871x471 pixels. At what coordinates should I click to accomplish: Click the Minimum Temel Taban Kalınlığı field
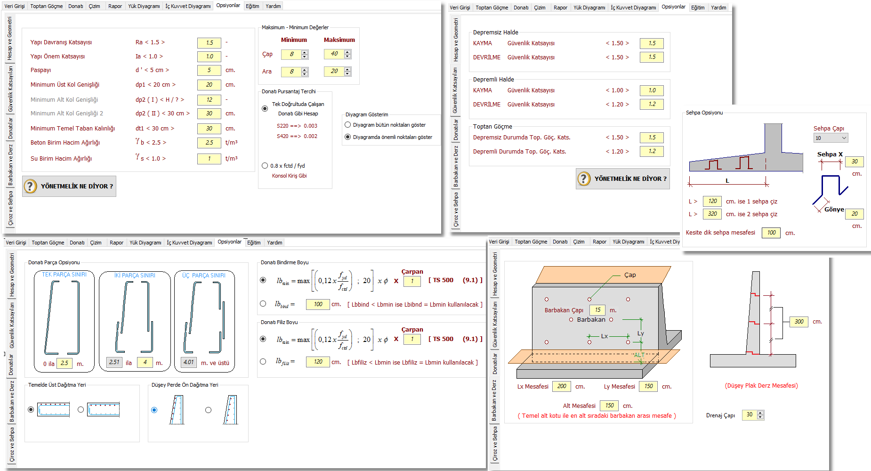point(209,129)
